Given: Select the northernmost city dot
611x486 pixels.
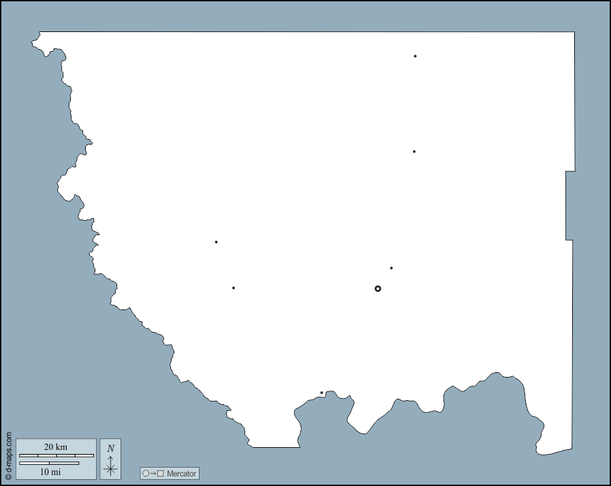Looking at the screenshot, I should [415, 57].
